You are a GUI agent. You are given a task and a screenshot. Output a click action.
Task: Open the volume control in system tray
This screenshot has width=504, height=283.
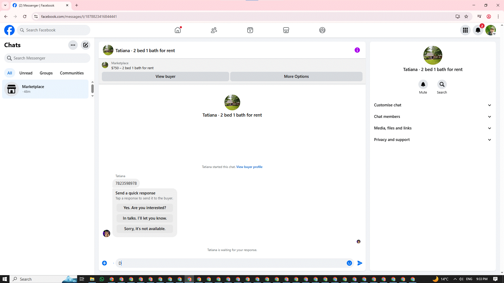point(461,279)
